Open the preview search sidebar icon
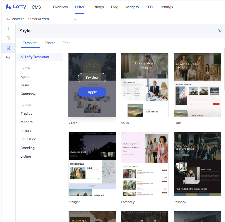The image size is (225, 222). click(x=8, y=57)
